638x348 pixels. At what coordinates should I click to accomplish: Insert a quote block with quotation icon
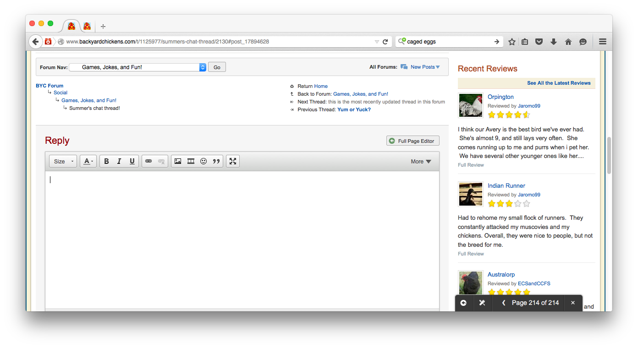[216, 161]
